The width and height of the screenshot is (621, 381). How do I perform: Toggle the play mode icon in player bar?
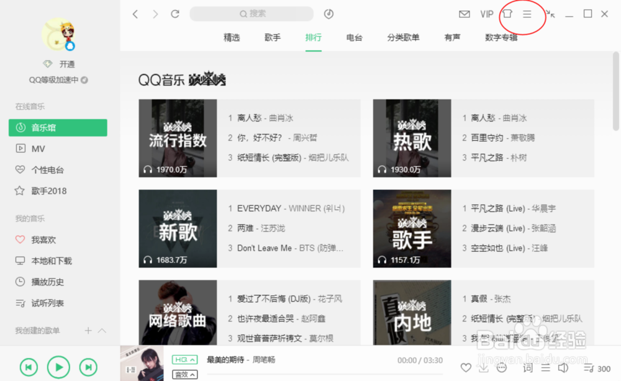tap(546, 367)
